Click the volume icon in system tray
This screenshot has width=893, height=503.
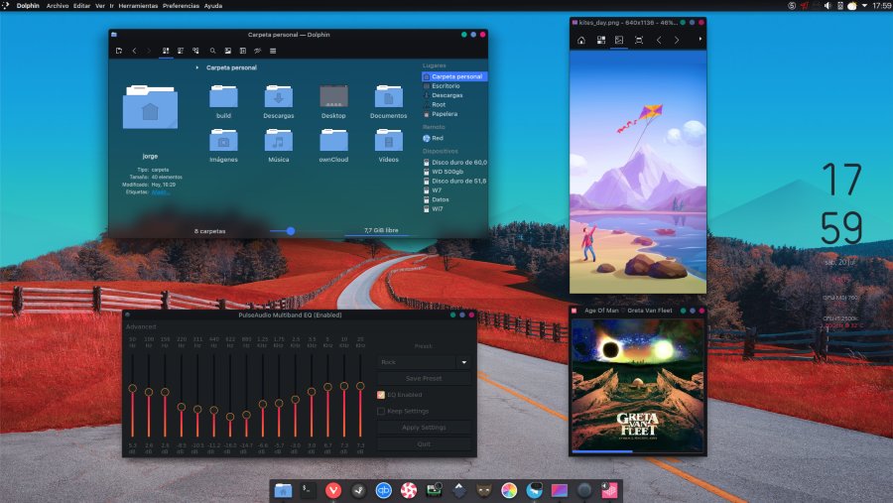pos(828,6)
